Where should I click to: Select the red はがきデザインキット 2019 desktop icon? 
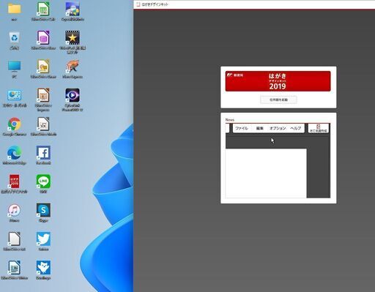pos(15,184)
